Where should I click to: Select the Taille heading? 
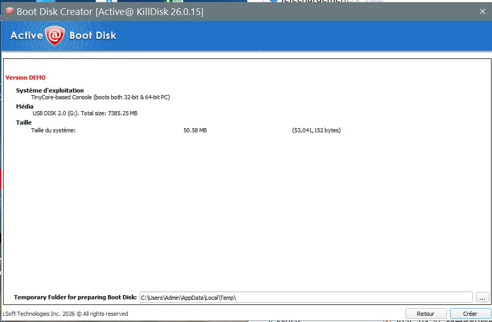coord(24,122)
